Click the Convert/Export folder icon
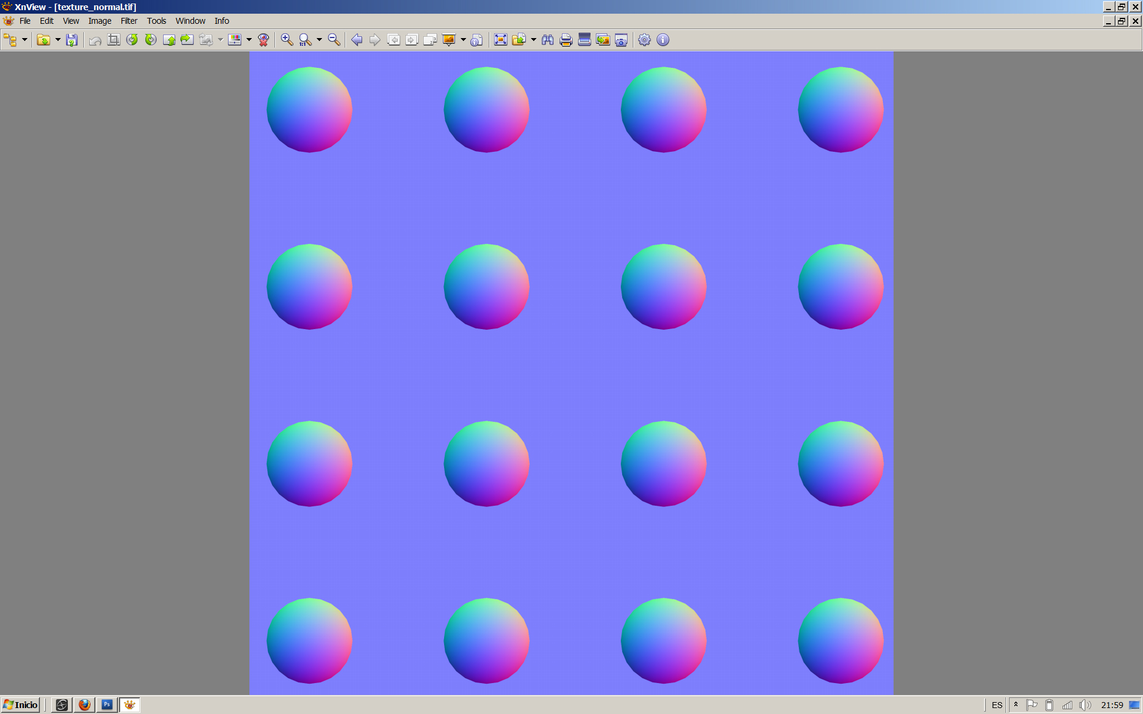 point(519,40)
